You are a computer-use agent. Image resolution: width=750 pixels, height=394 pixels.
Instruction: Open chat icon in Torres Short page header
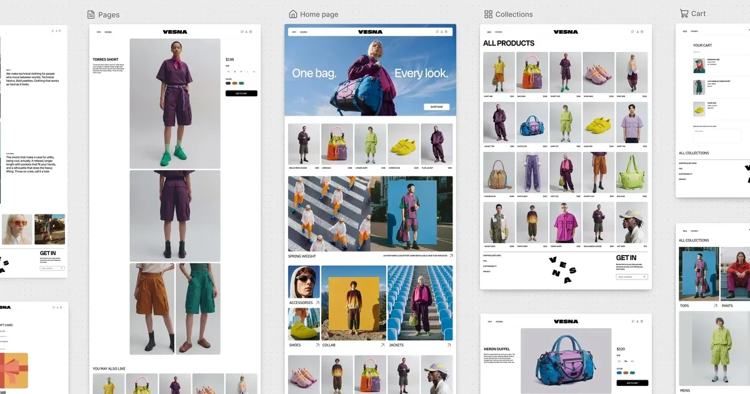[x=242, y=32]
